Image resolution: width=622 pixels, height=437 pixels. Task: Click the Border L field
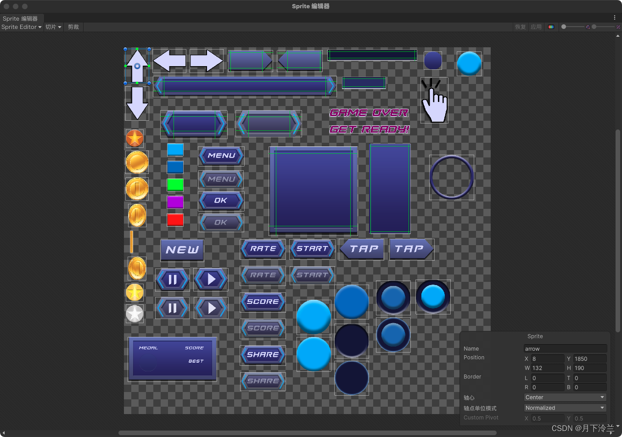click(548, 378)
